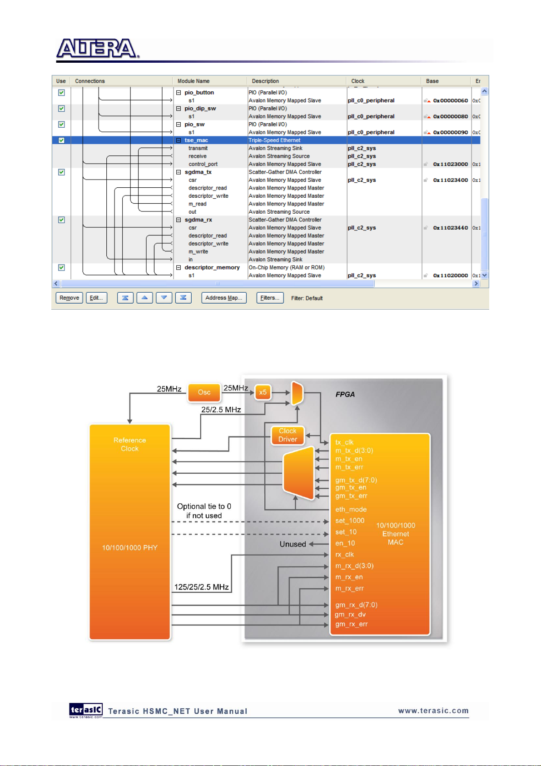Image resolution: width=541 pixels, height=766 pixels.
Task: Click the x5 multiplier block
Action: point(263,392)
